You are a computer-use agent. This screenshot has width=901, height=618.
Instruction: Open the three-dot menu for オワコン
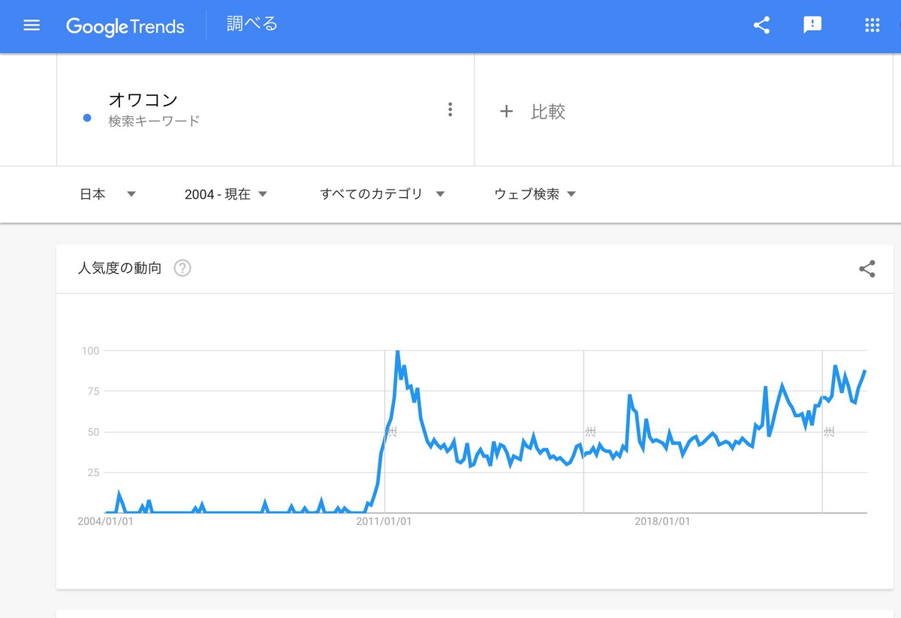450,109
